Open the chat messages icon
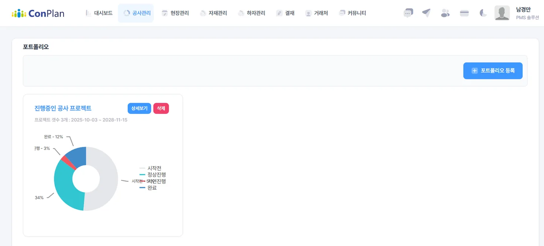The width and height of the screenshot is (544, 246). click(x=408, y=13)
